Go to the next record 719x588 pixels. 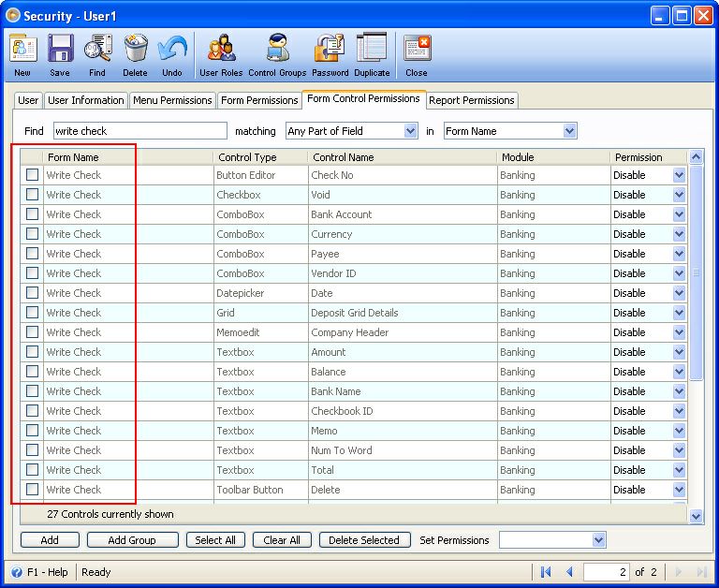point(678,572)
